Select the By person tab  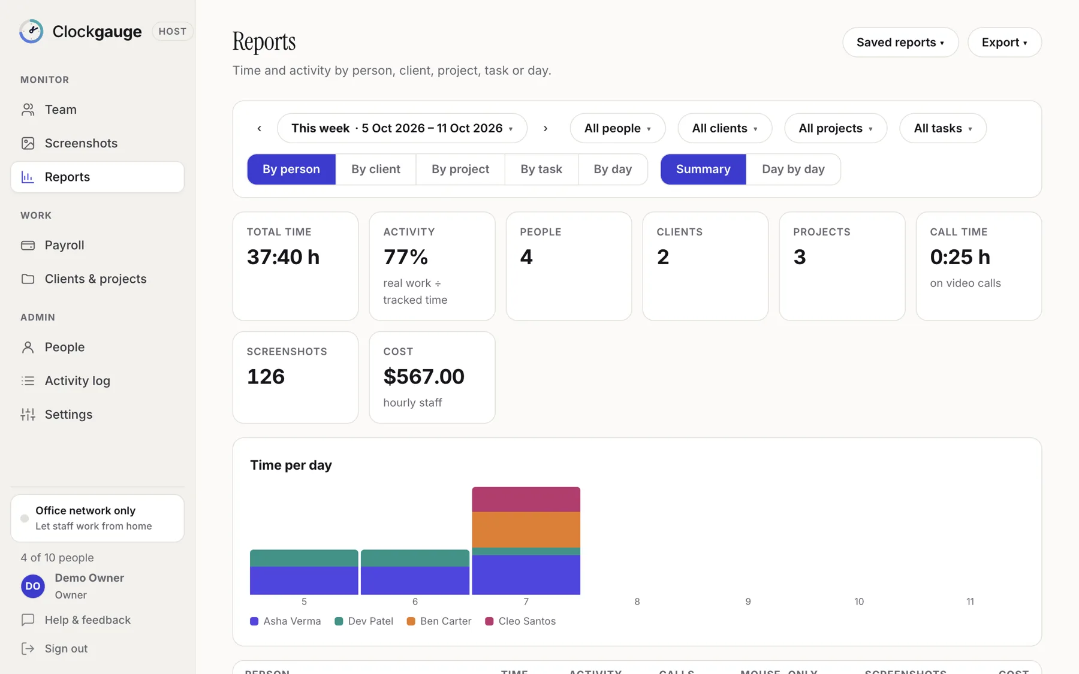point(291,169)
